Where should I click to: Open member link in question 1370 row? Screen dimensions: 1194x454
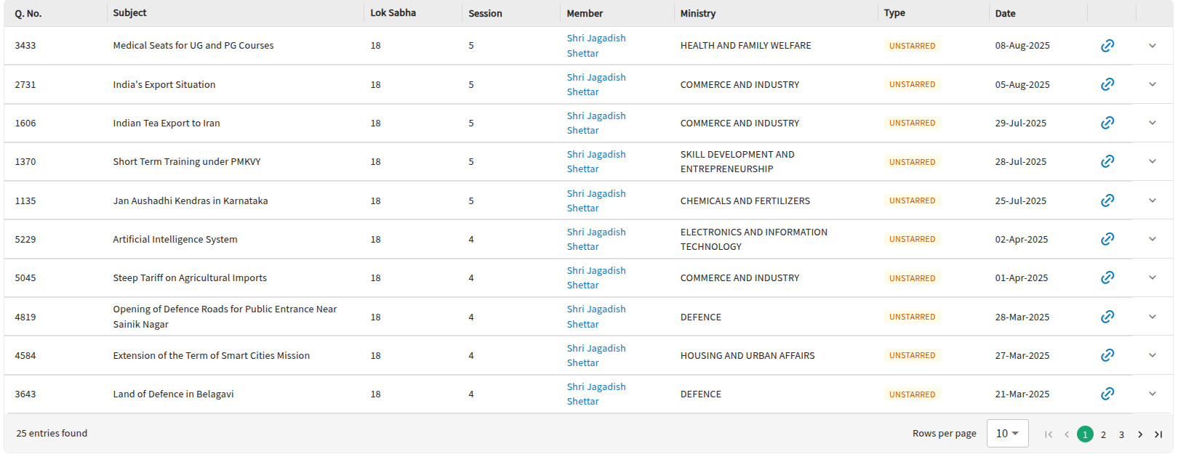596,161
